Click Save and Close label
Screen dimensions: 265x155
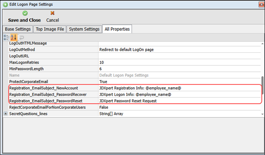pos(24,20)
